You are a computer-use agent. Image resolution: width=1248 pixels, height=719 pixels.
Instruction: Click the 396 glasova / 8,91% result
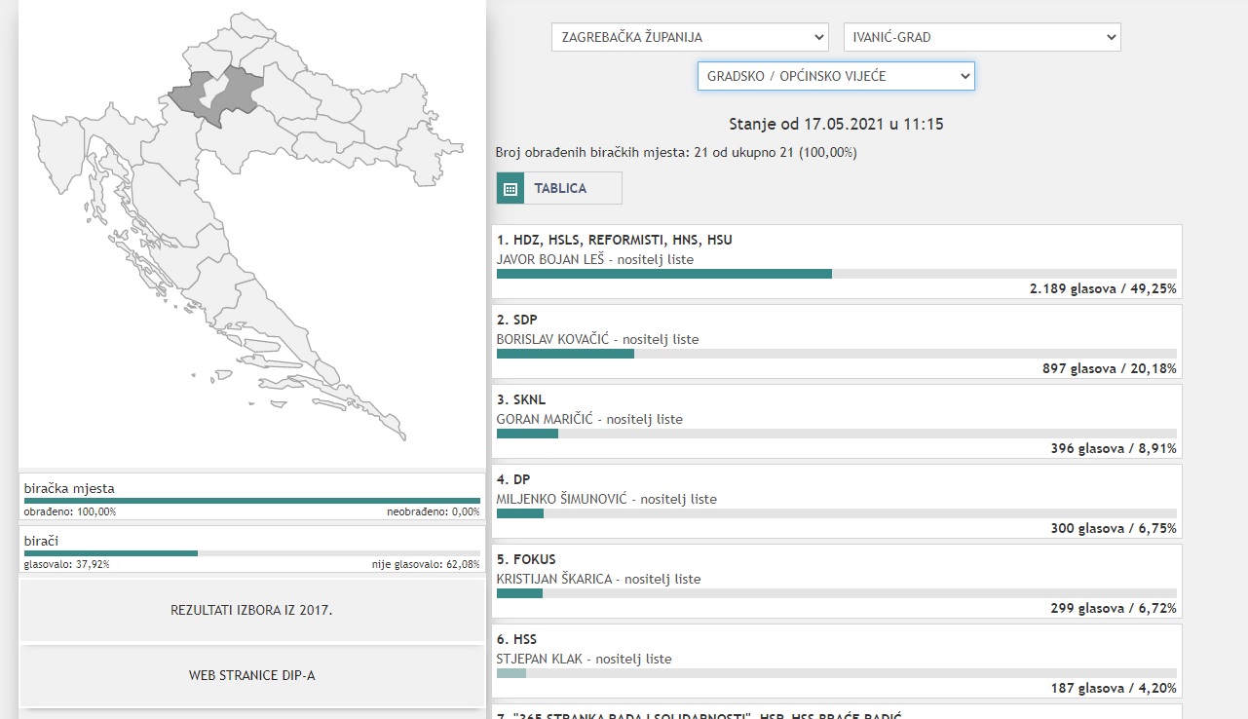[x=1114, y=449]
